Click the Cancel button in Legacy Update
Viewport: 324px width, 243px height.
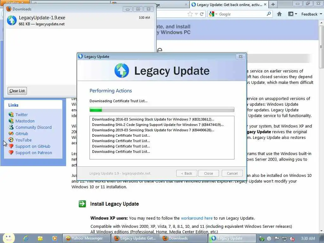232,173
